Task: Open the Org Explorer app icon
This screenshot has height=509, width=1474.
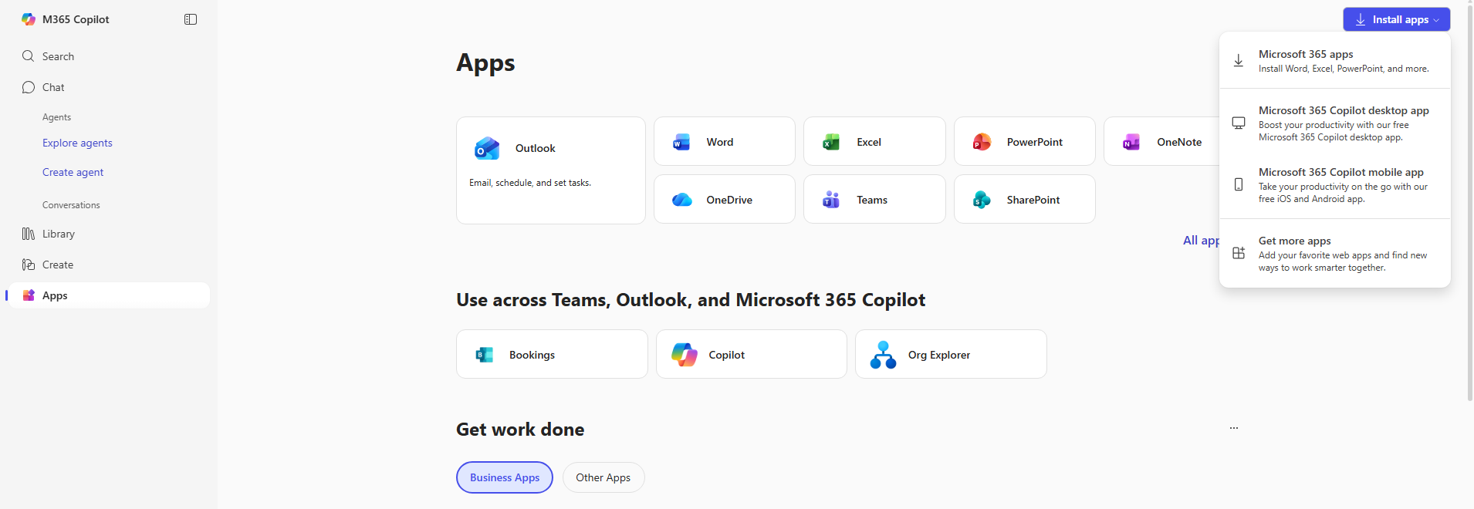Action: tap(884, 355)
